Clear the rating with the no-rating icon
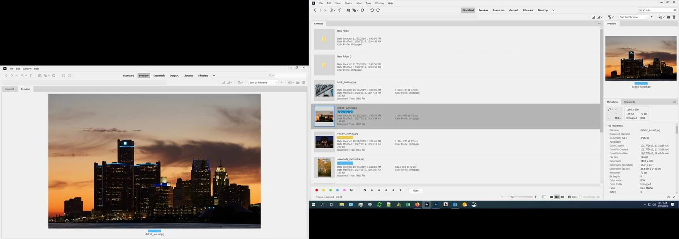Screen dimensions: 679x239 pos(365,190)
